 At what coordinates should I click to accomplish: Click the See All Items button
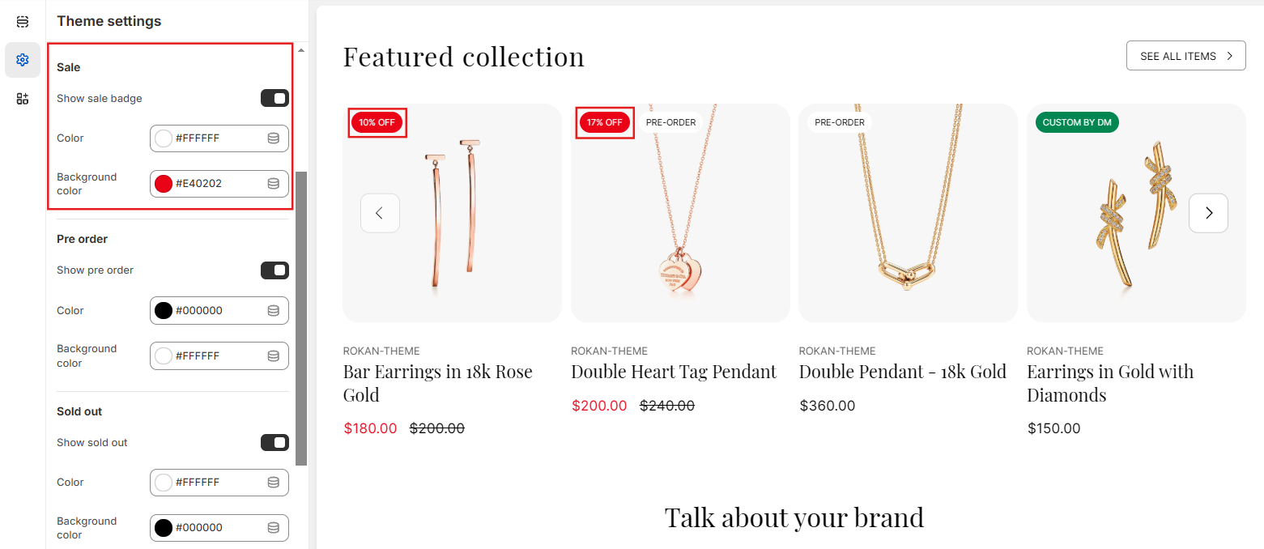coord(1185,56)
